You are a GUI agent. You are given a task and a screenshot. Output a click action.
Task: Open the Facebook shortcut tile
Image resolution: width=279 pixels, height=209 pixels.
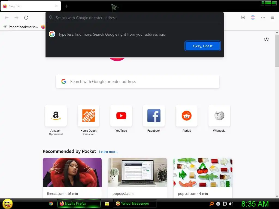[x=154, y=116]
